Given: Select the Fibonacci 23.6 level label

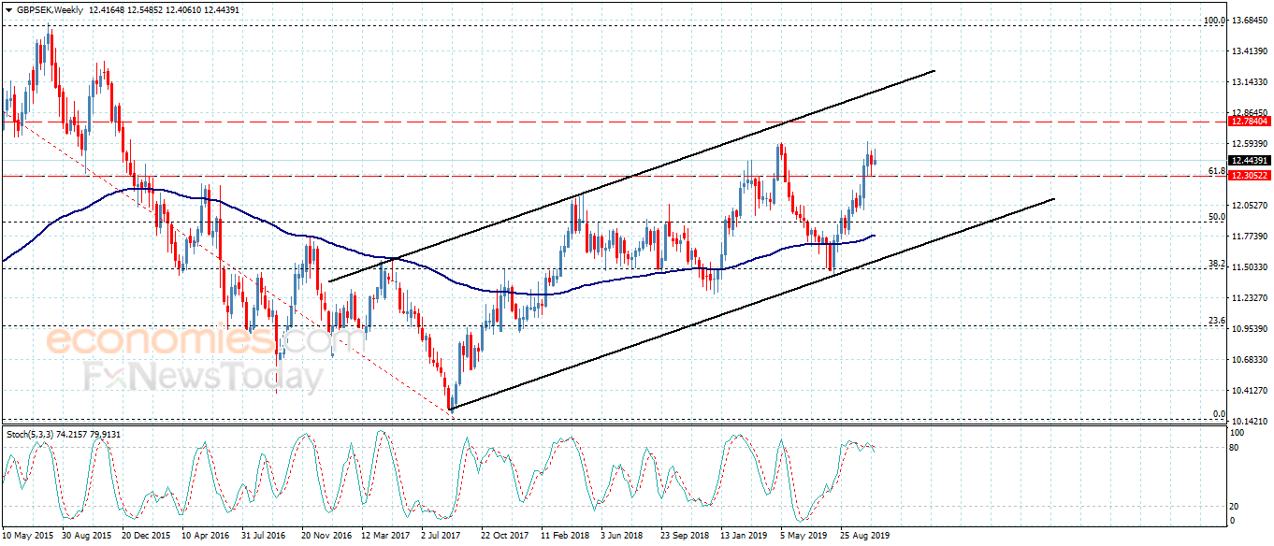Looking at the screenshot, I should 1217,321.
